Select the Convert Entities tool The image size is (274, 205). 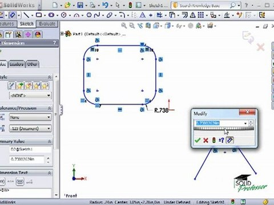click(x=172, y=15)
